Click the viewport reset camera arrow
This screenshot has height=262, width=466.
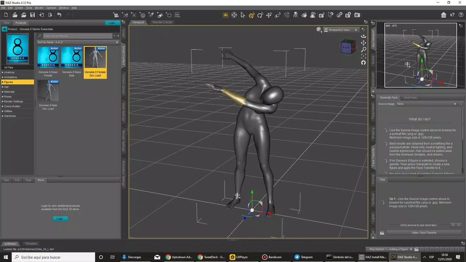(x=363, y=63)
